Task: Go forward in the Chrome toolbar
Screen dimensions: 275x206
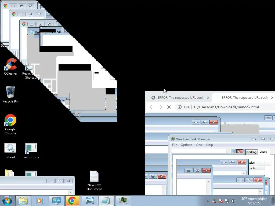Action: [x=160, y=107]
